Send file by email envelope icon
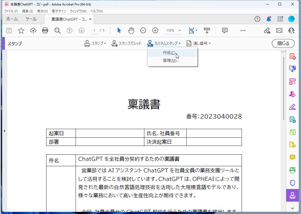 pyautogui.click(x=279, y=30)
